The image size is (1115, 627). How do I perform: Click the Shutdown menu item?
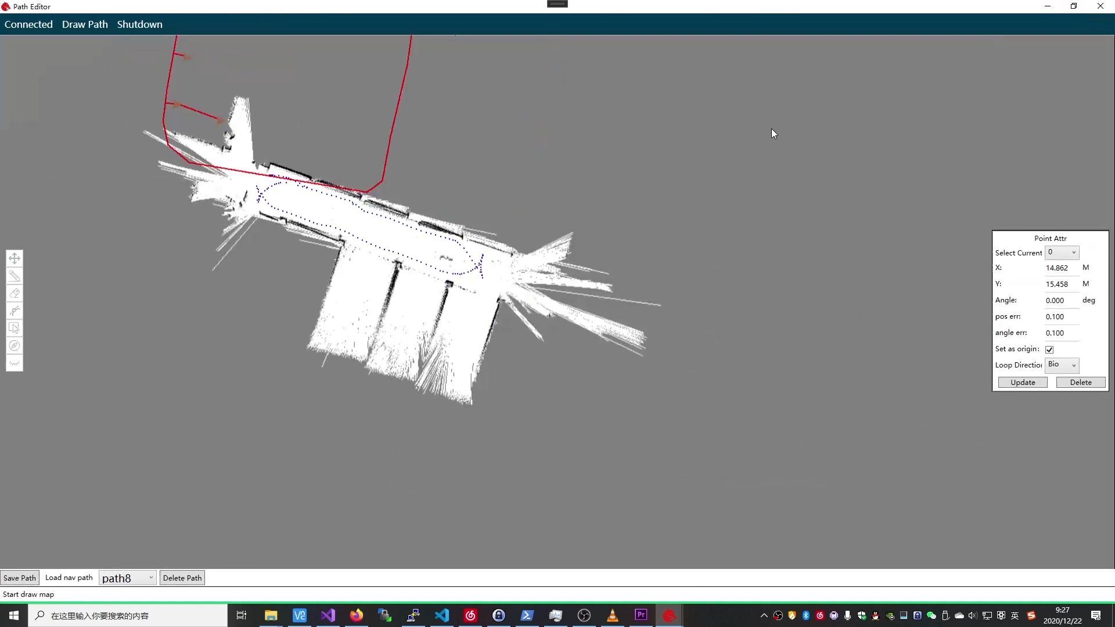[x=139, y=24]
